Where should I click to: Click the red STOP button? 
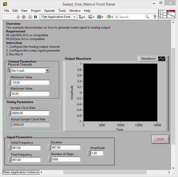click(160, 139)
